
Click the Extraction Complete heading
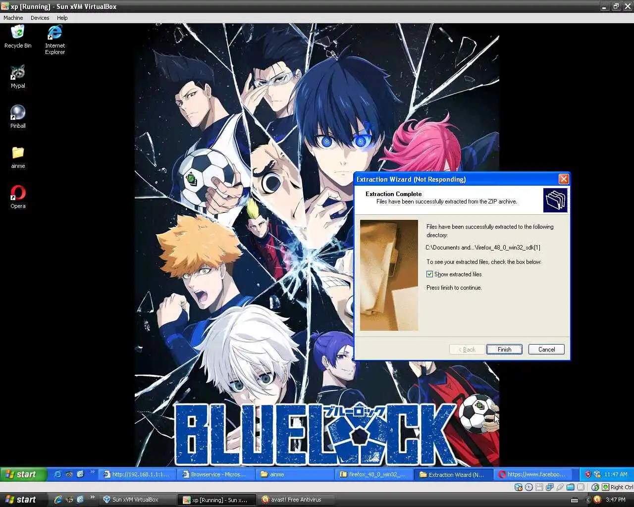click(x=394, y=194)
